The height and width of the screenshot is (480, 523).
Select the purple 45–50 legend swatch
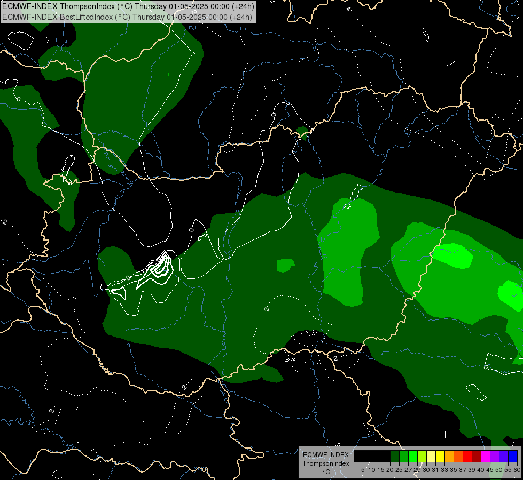click(495, 456)
